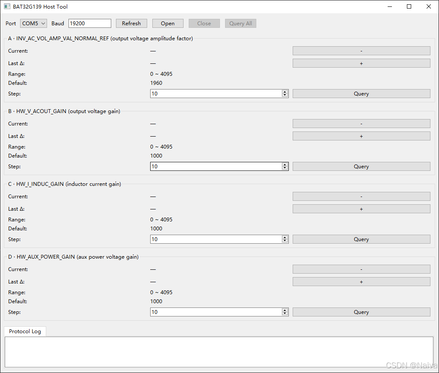
Task: Maximize the BAT32G139 Host Tool window
Action: 409,6
